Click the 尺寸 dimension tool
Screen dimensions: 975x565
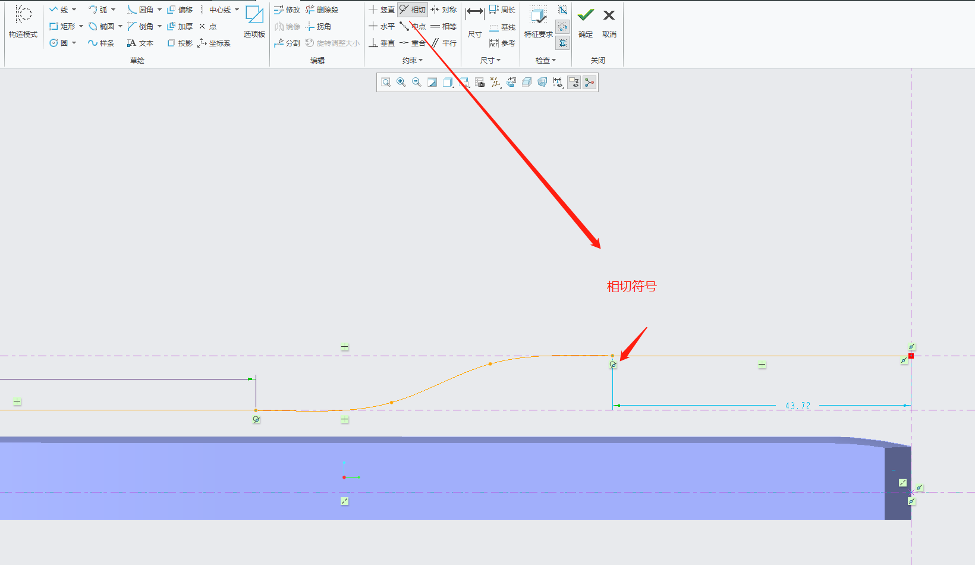point(474,22)
